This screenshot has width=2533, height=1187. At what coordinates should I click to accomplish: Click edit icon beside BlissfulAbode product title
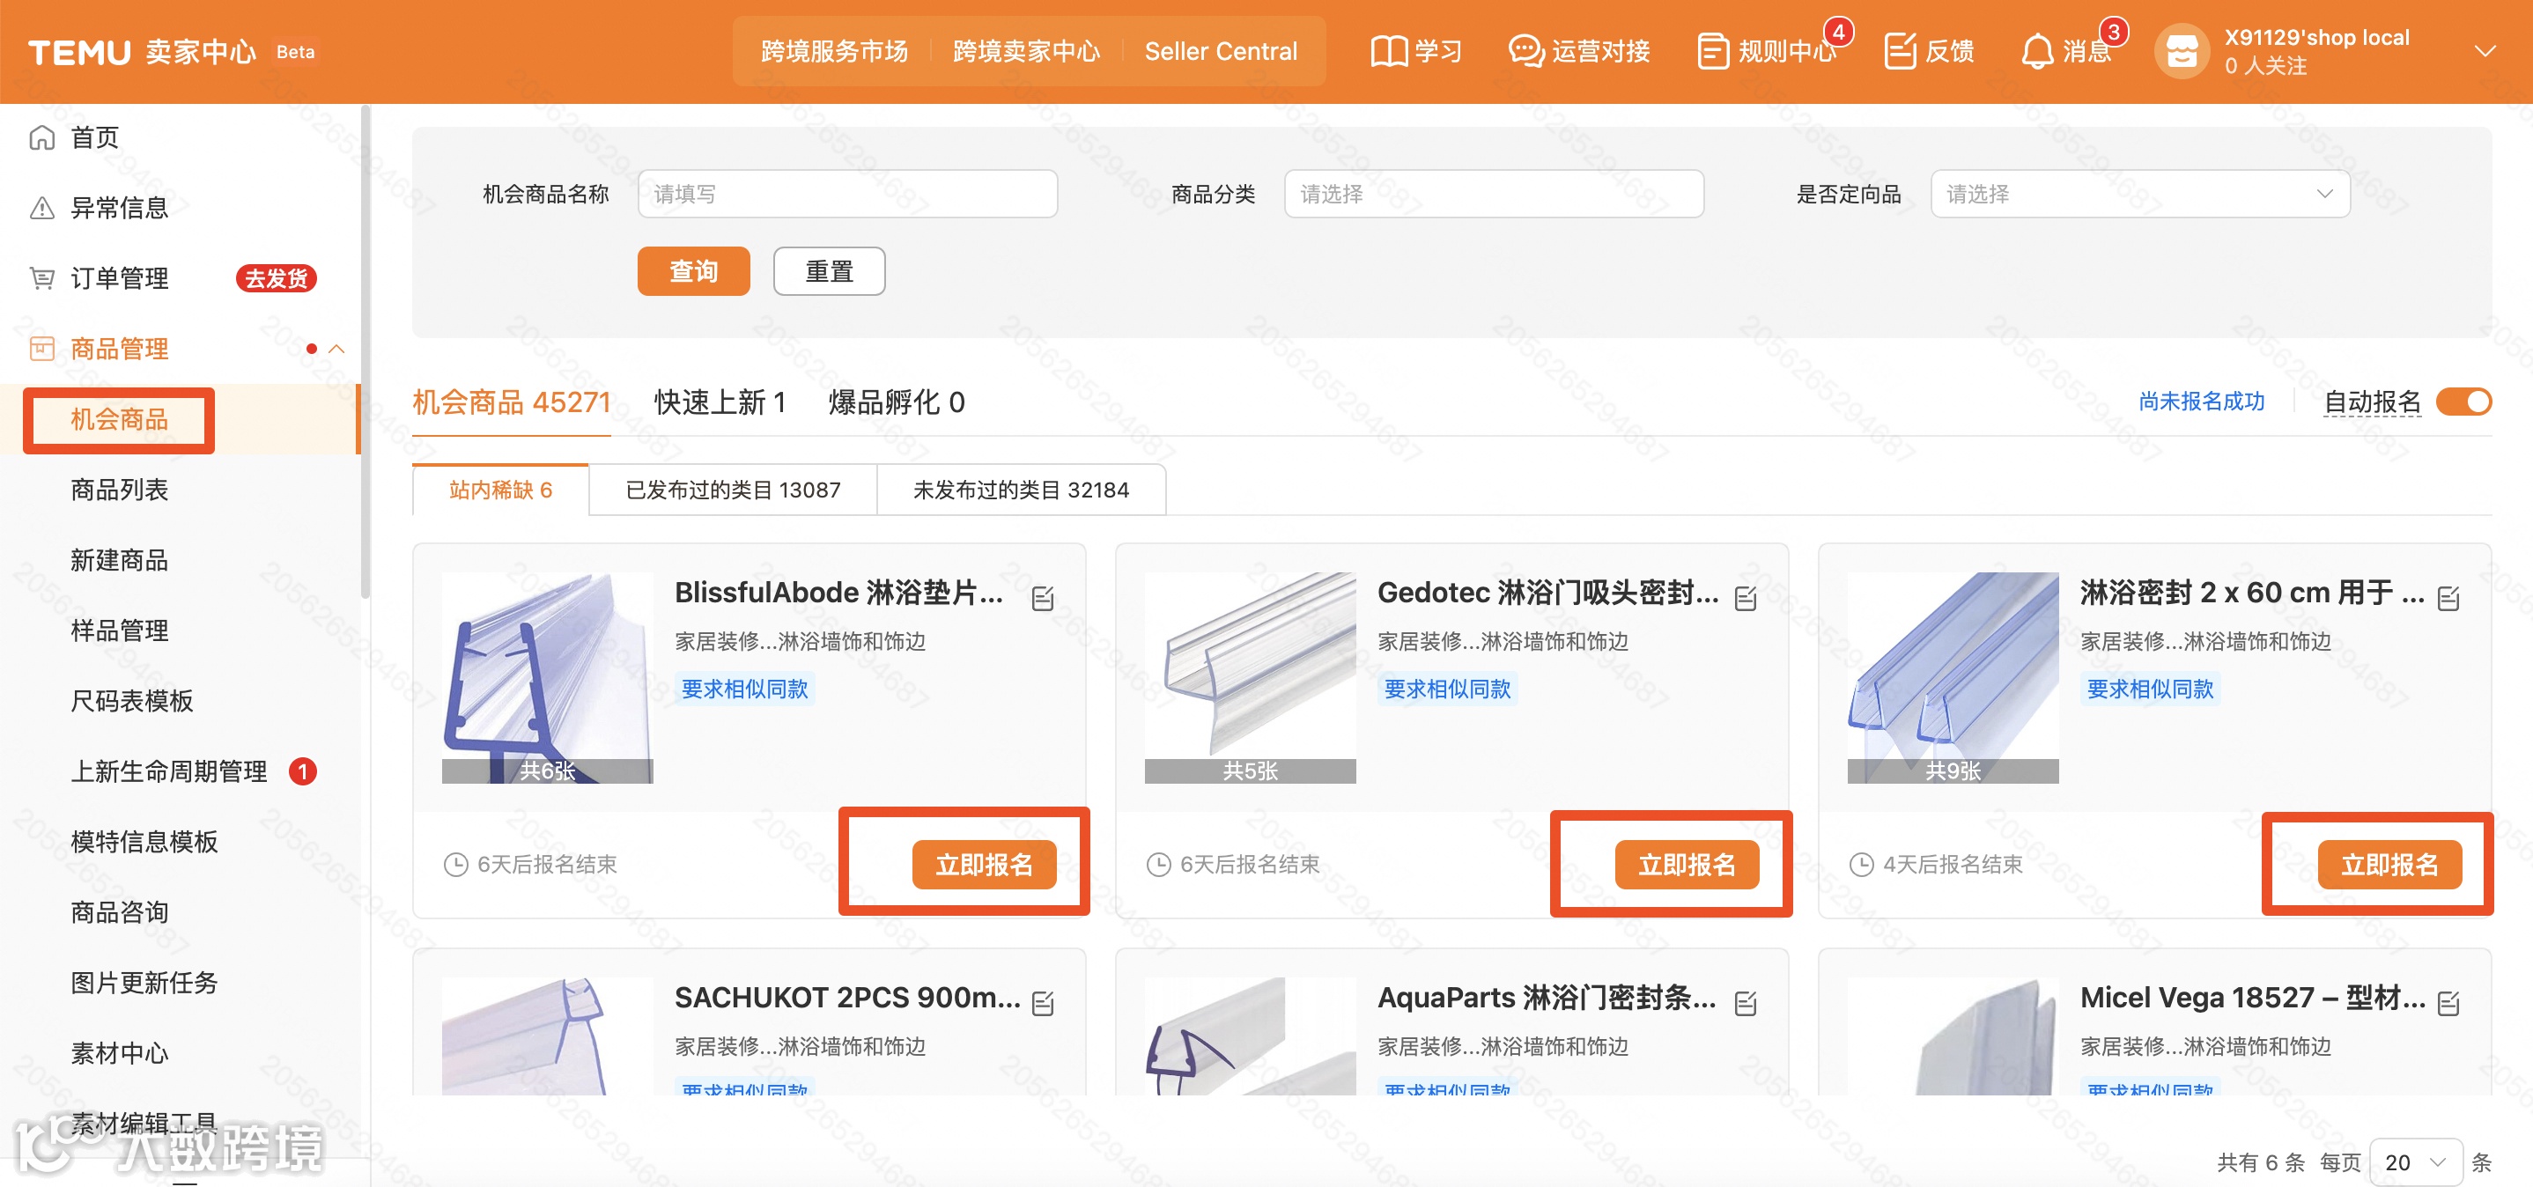coord(1044,597)
